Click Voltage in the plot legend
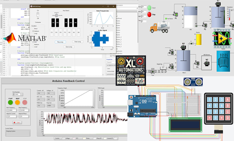This screenshot has height=141, width=234. coord(67,138)
